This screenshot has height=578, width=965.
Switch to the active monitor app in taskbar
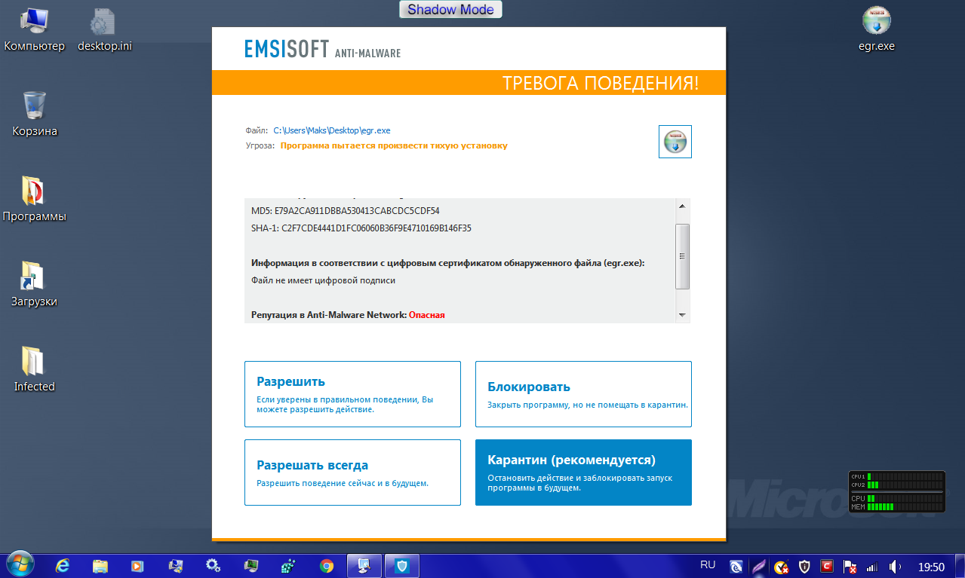(x=364, y=566)
